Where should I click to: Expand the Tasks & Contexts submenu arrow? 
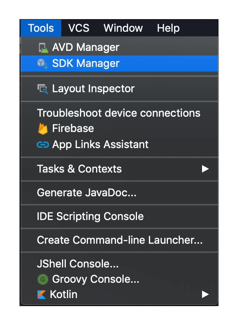[205, 169]
